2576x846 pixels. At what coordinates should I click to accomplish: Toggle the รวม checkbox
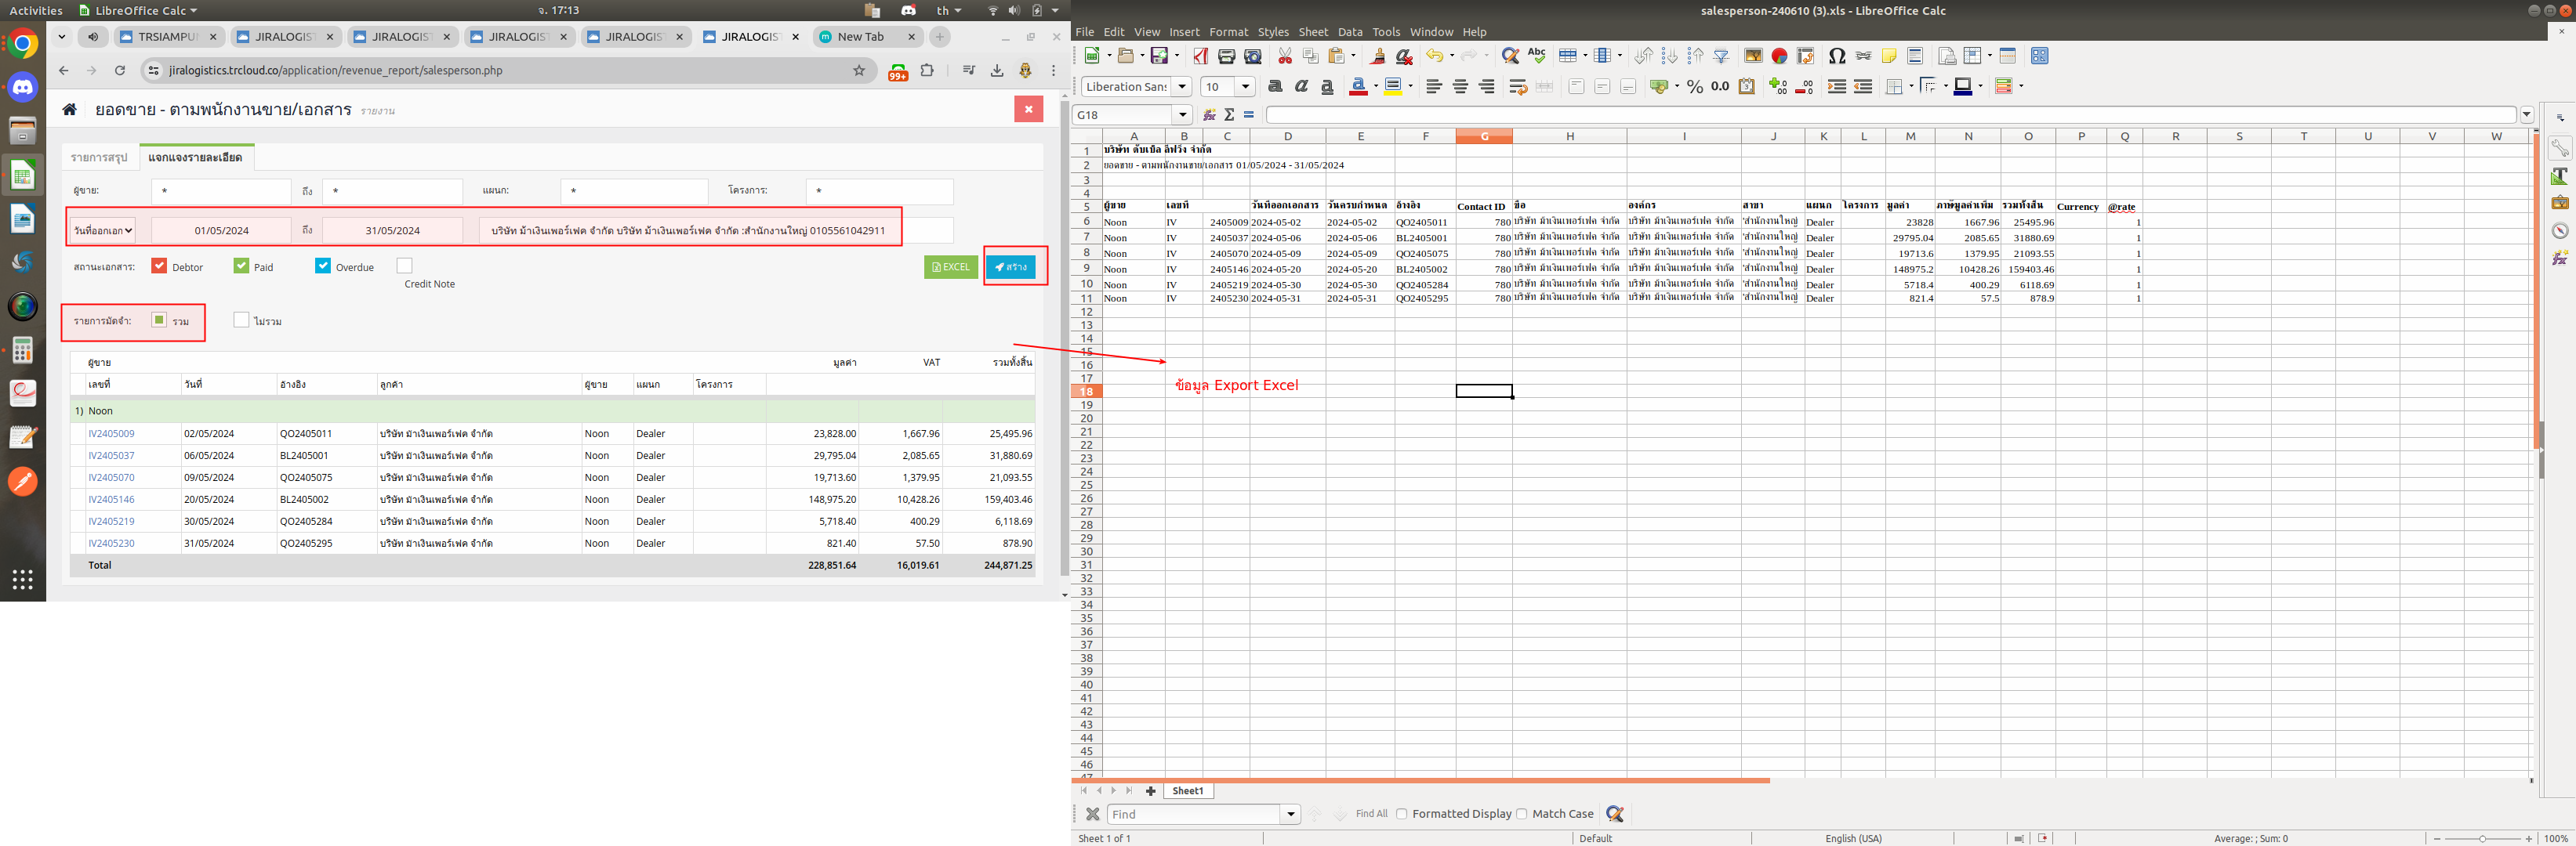click(x=159, y=320)
